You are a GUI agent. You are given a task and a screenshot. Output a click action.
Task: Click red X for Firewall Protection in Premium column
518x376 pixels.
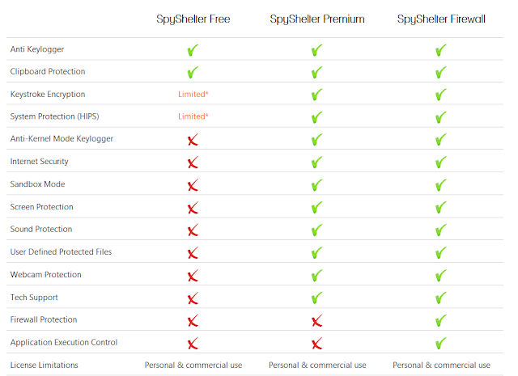[x=317, y=320]
